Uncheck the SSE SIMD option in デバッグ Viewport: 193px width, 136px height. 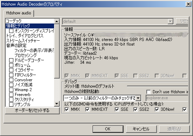tap(117, 109)
